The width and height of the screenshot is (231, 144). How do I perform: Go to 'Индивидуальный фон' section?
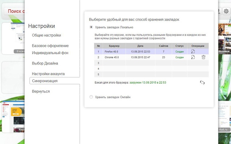coord(50,53)
